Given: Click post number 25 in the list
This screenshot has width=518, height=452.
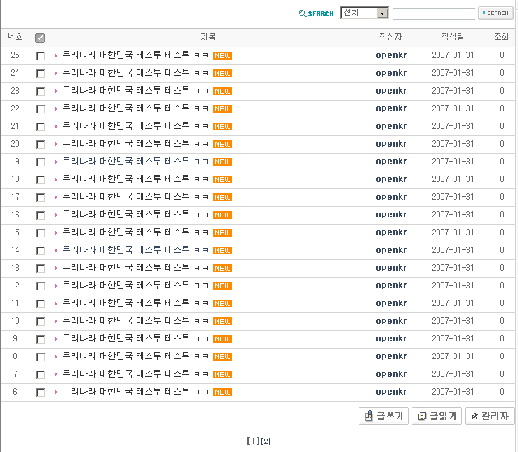Looking at the screenshot, I should 15,55.
